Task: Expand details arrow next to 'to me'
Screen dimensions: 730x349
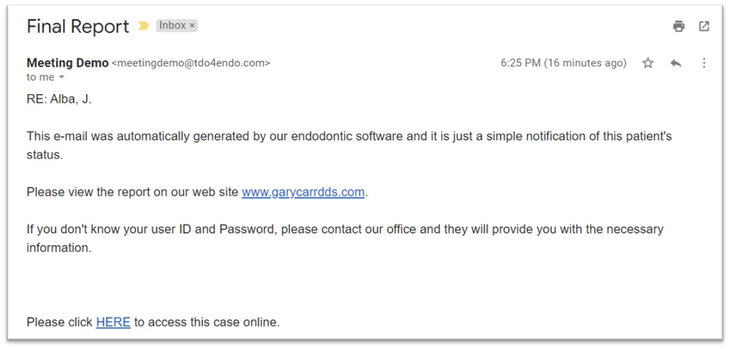Action: click(x=62, y=77)
